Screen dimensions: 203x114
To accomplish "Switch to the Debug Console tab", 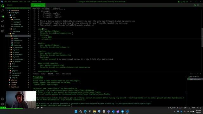I will point(66,74).
